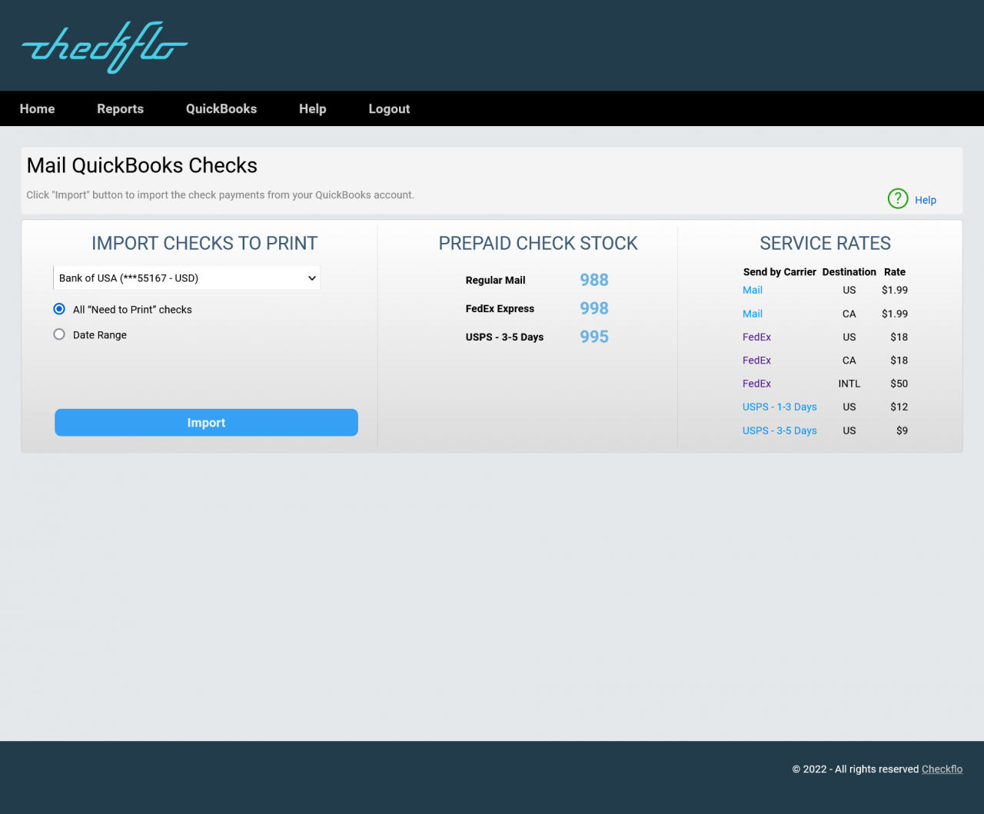Open the USPS 1-3 Days link
Image resolution: width=984 pixels, height=814 pixels.
(x=780, y=407)
